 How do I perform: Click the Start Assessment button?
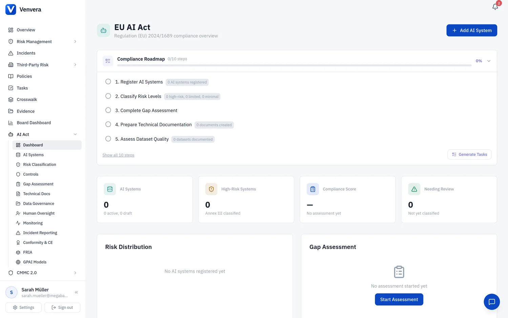[399, 299]
